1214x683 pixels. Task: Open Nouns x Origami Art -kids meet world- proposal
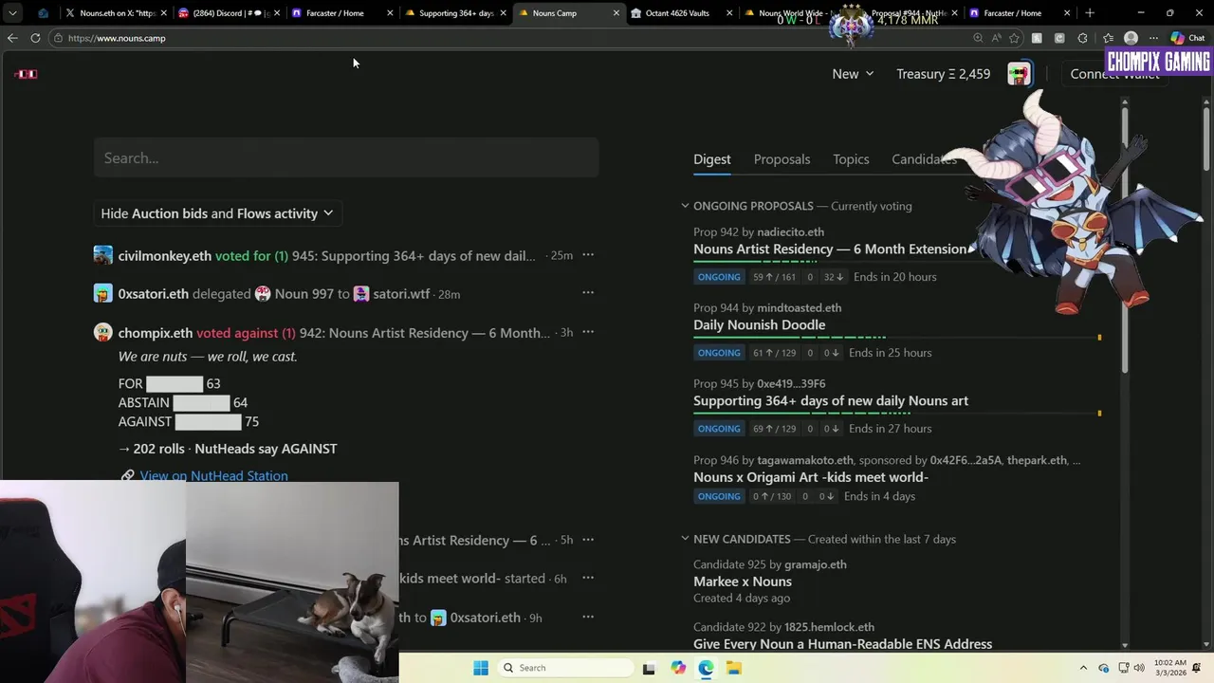[x=811, y=477]
